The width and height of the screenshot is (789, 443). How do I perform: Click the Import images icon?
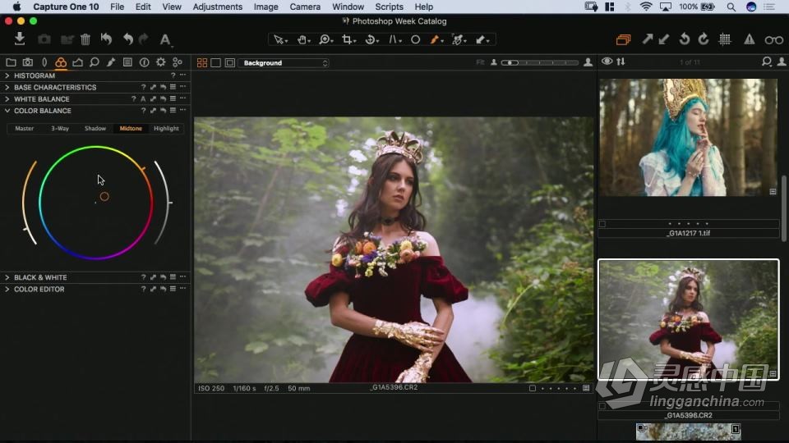20,39
